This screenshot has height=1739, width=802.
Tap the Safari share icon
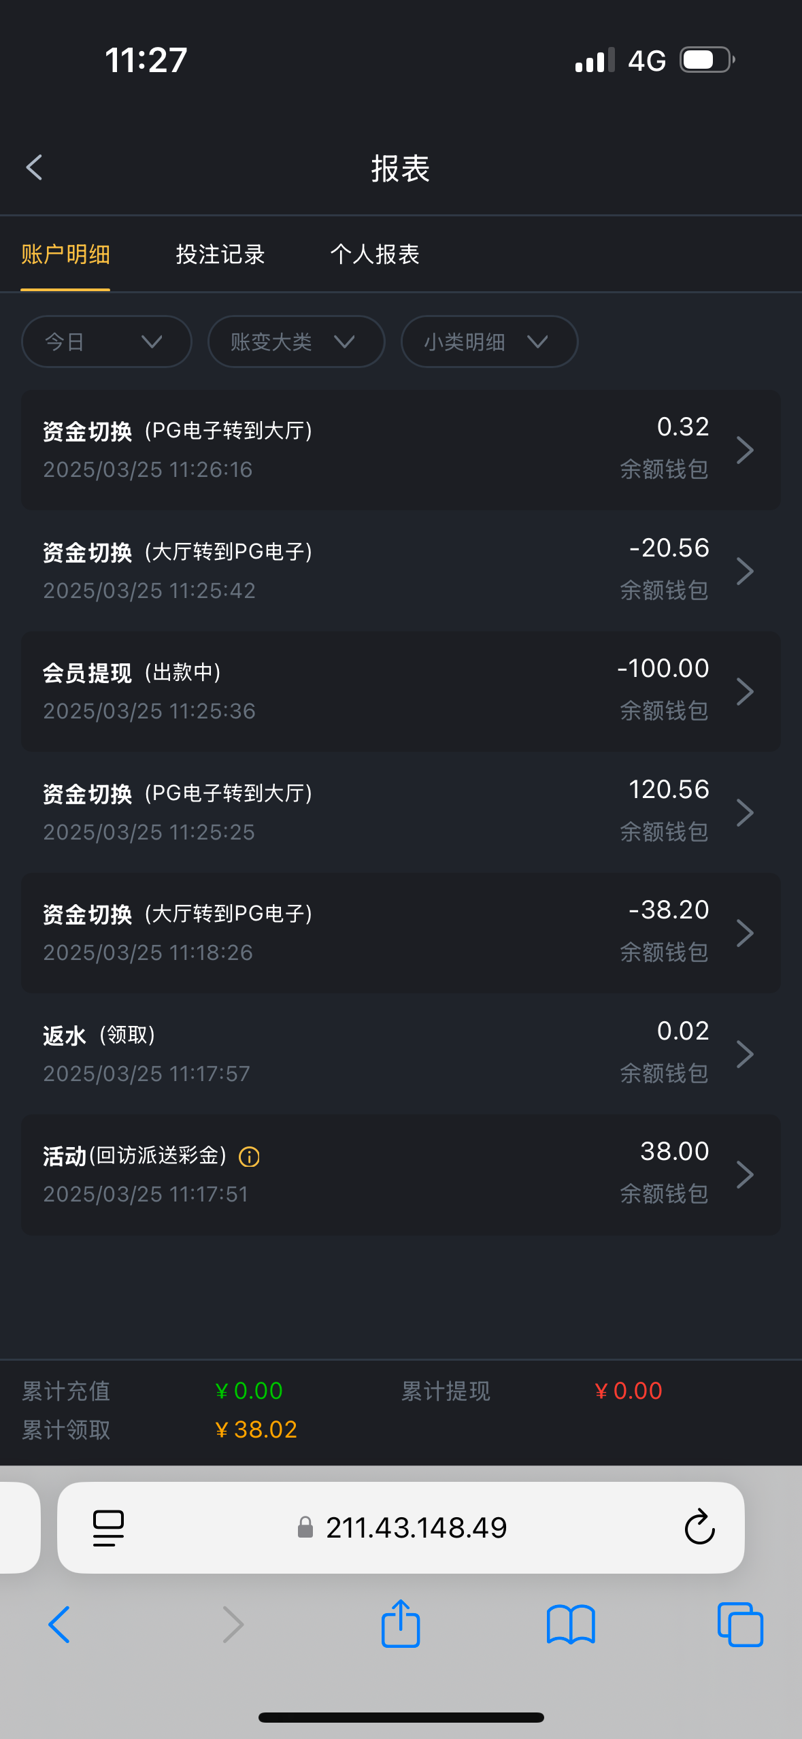click(x=401, y=1624)
